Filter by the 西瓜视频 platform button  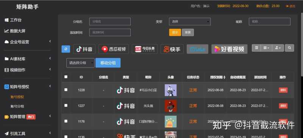[114, 49]
